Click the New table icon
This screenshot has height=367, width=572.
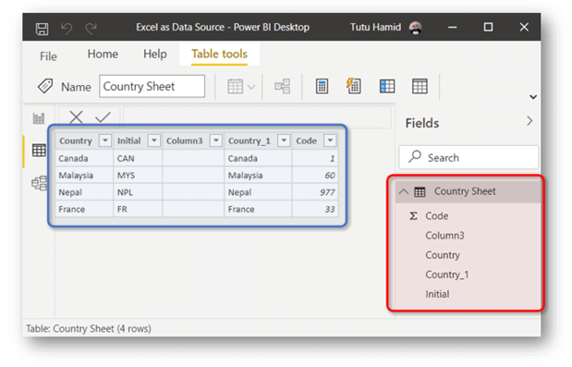pyautogui.click(x=420, y=87)
